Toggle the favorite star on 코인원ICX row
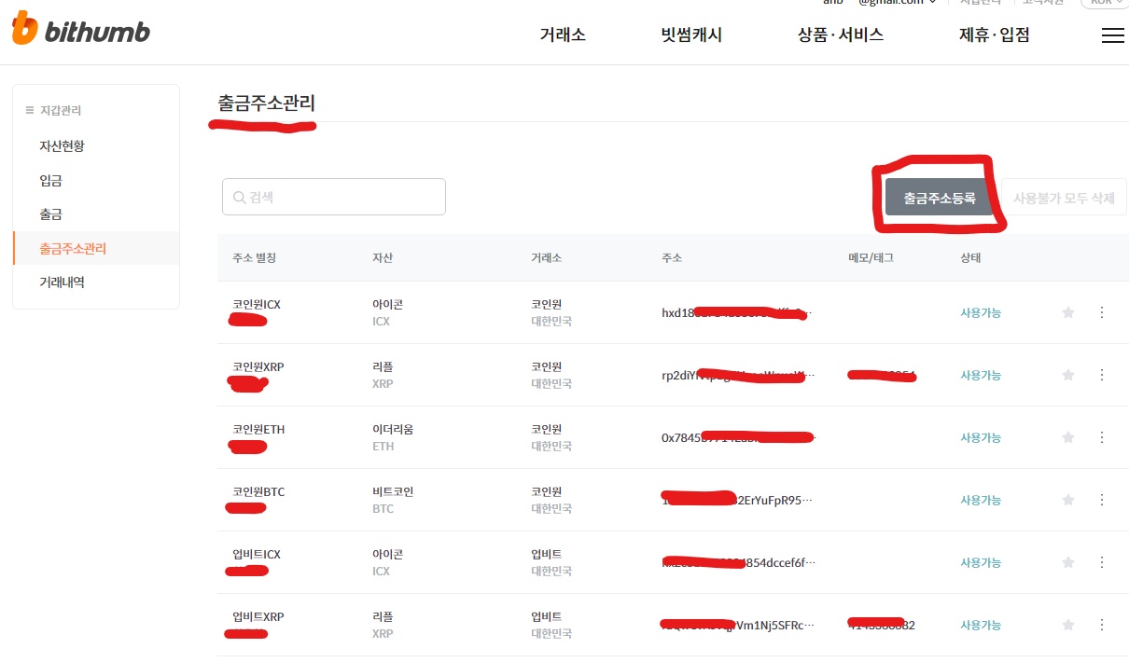The height and width of the screenshot is (662, 1129). point(1067,312)
